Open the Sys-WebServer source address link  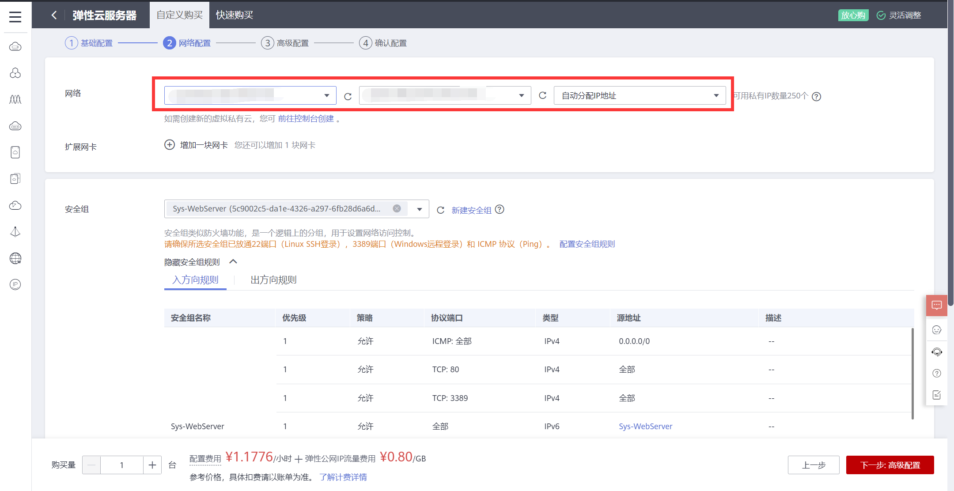click(645, 426)
